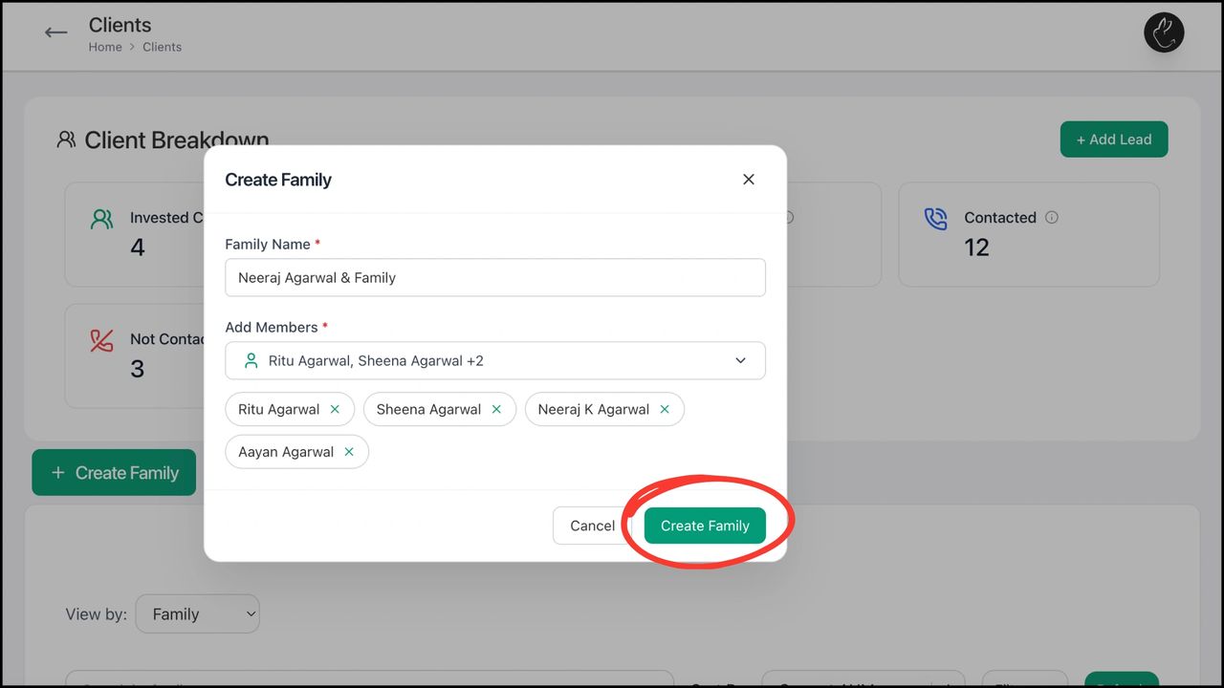Viewport: 1224px width, 688px height.
Task: Click the Contacted phone icon
Action: click(935, 218)
